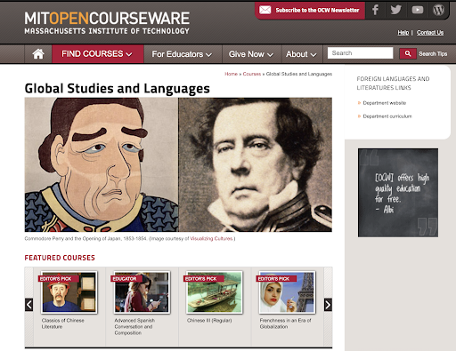
Task: Click the Commodore Perry banner image
Action: 178,164
